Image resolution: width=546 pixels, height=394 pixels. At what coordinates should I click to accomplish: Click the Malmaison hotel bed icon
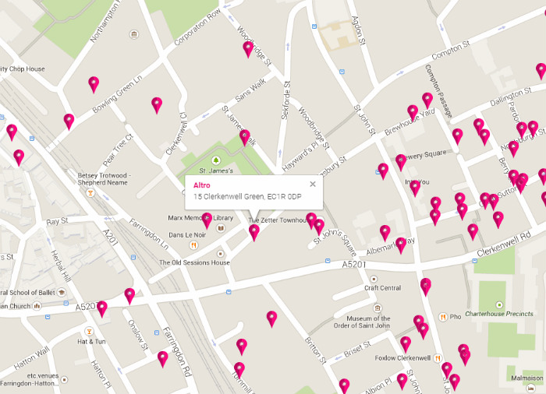click(x=530, y=388)
